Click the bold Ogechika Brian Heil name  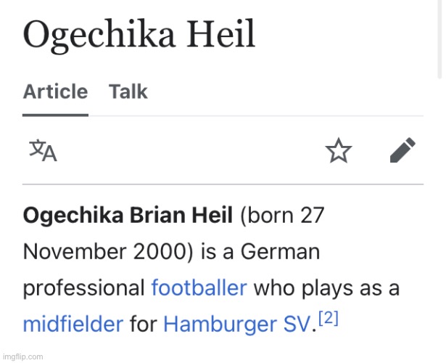(128, 215)
